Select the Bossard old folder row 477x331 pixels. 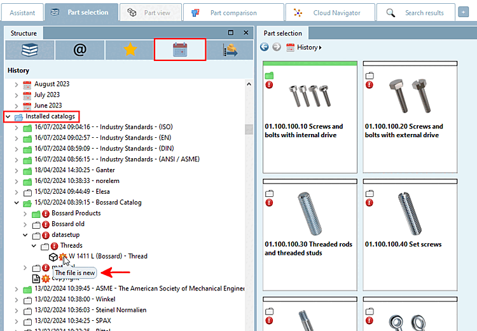[x=68, y=224]
